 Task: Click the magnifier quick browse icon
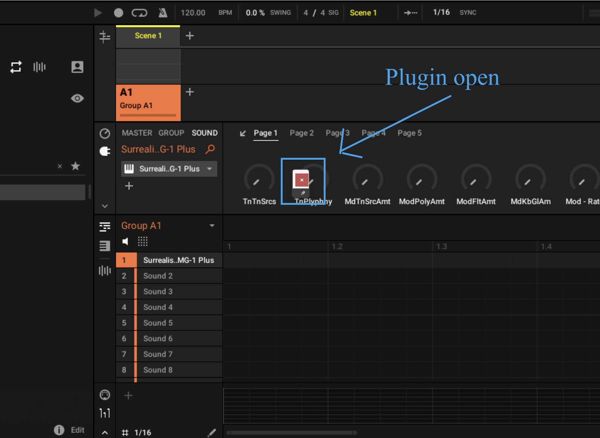coord(210,149)
